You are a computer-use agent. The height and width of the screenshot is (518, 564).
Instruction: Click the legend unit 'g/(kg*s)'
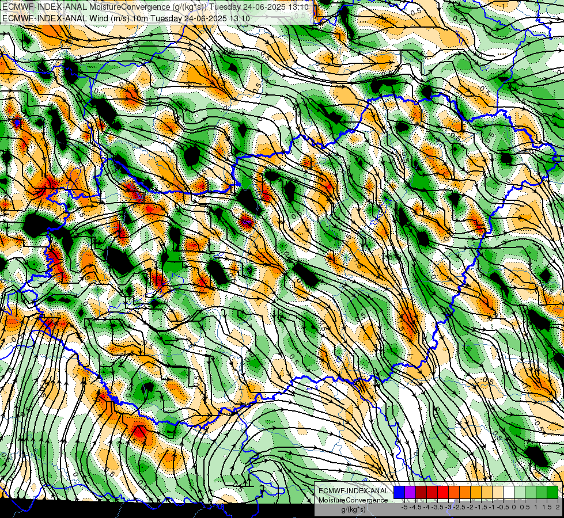(354, 509)
